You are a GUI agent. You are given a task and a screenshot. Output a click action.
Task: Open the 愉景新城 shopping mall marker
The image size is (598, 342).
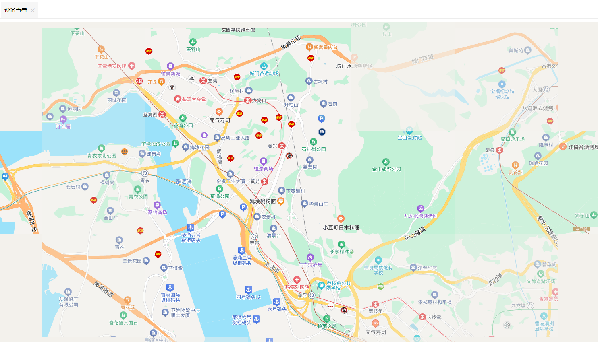170,66
